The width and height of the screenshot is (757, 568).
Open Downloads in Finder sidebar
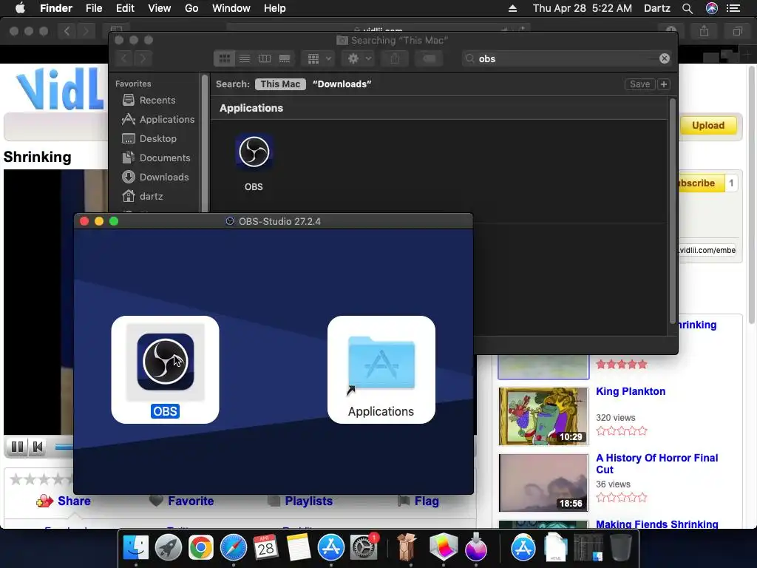pos(164,177)
